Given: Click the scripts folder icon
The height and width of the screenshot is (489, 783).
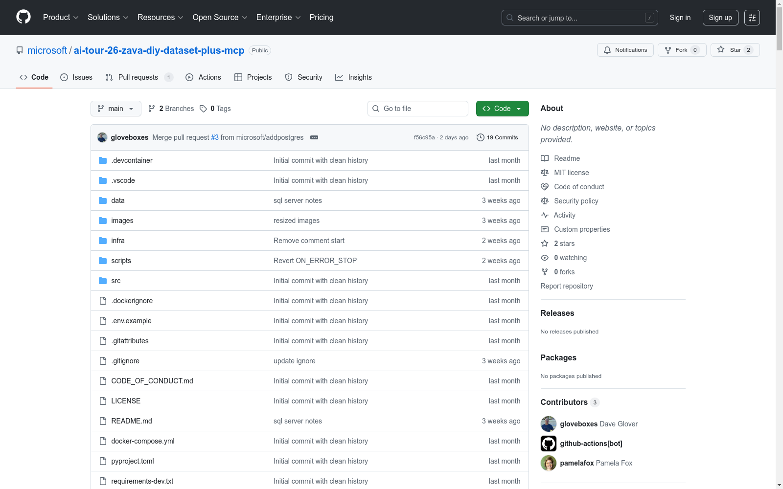Looking at the screenshot, I should pos(103,261).
